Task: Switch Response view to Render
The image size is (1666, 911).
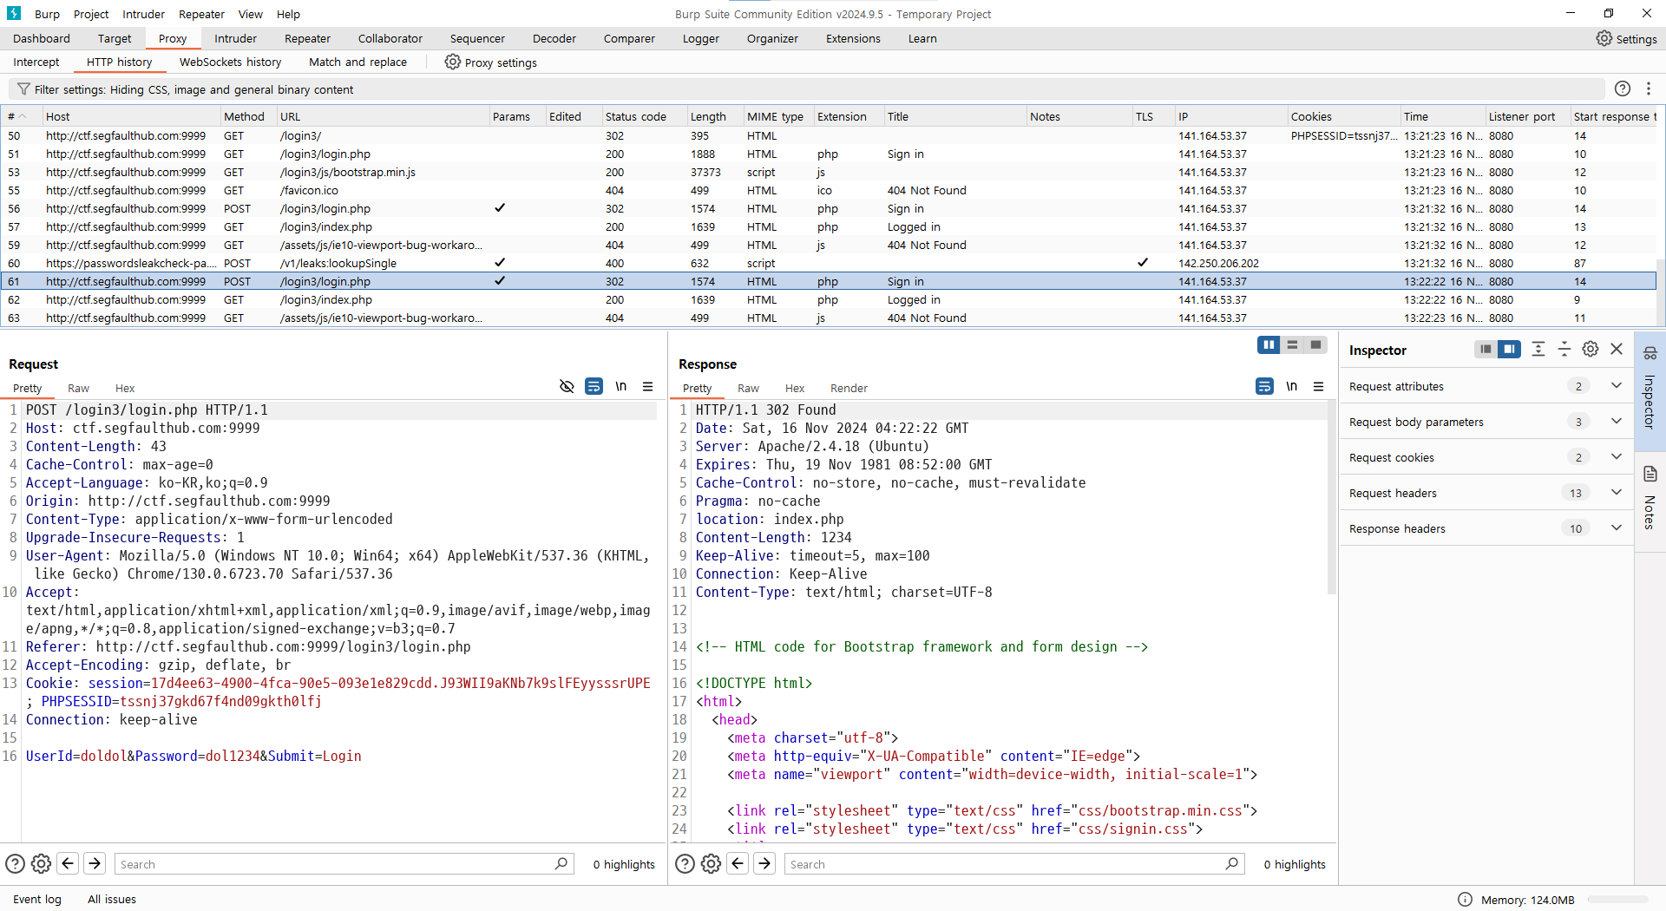Action: click(849, 389)
